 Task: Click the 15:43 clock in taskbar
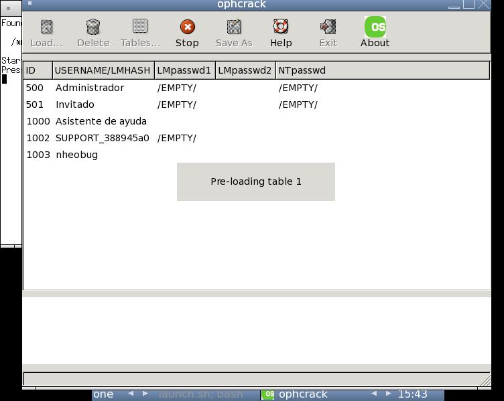(412, 394)
